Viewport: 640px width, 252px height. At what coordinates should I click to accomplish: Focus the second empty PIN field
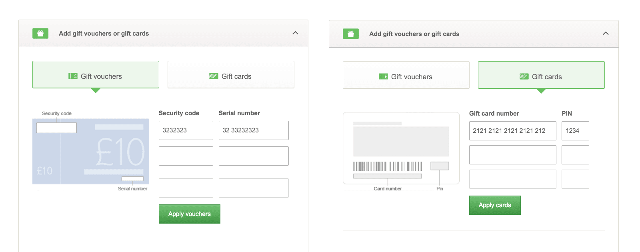[575, 155]
